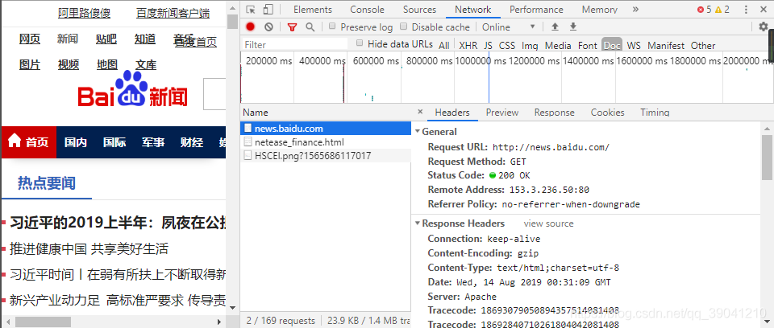Switch to the Console panel
This screenshot has height=328, width=774.
pyautogui.click(x=368, y=10)
